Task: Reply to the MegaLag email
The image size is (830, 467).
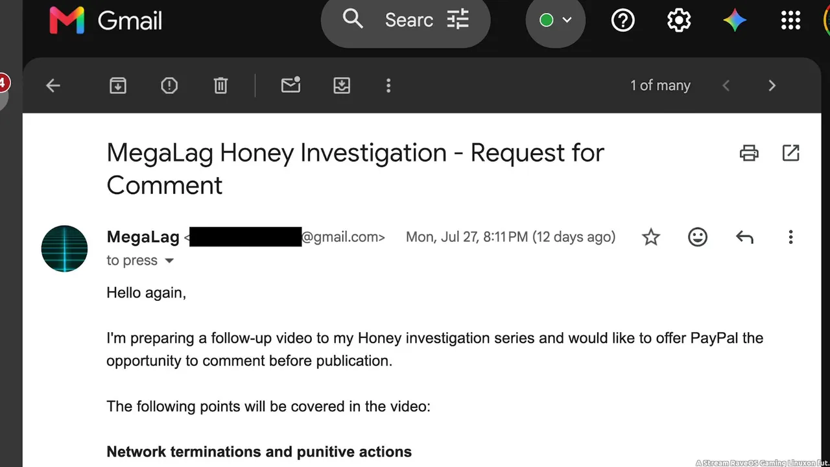Action: point(744,237)
